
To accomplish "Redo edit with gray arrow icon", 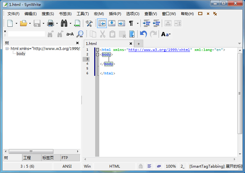I will tap(153, 34).
